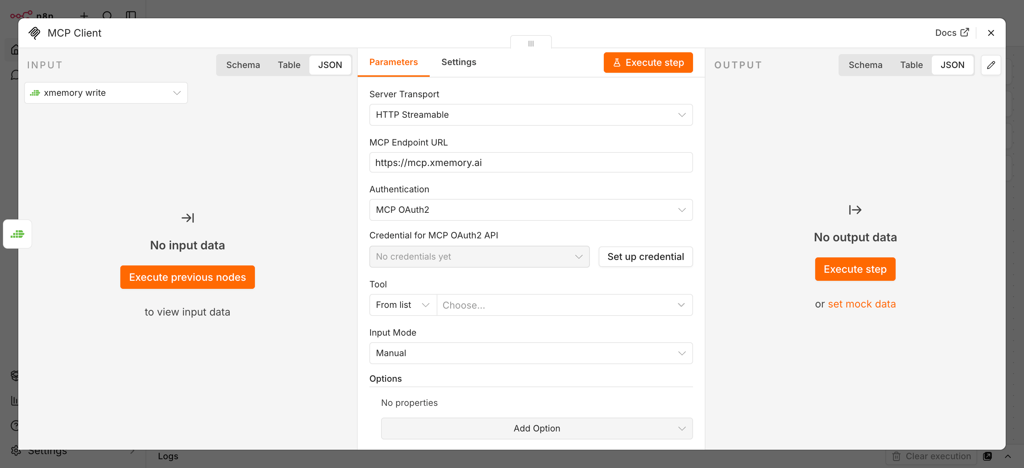Click the No properties text
Viewport: 1024px width, 468px height.
[x=409, y=403]
